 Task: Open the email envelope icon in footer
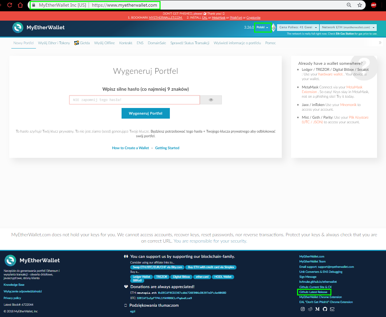click(x=332, y=309)
